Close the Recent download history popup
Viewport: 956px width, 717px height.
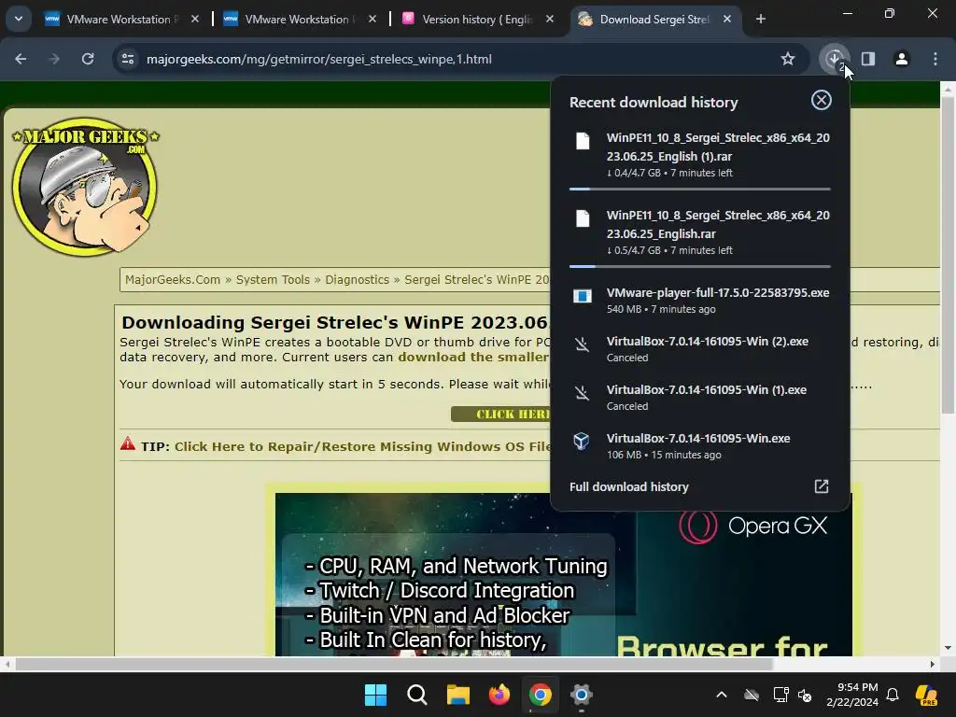pos(821,100)
